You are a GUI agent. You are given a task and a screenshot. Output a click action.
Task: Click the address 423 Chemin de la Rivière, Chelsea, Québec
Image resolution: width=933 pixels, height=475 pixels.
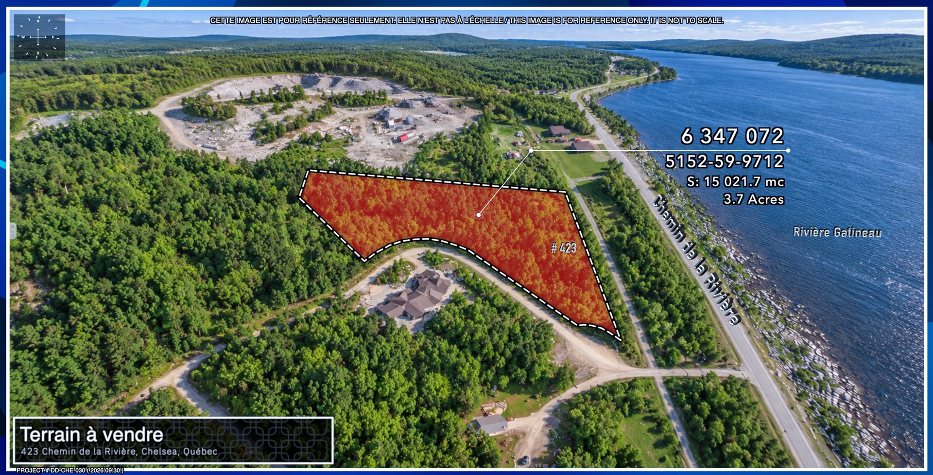coord(119,452)
